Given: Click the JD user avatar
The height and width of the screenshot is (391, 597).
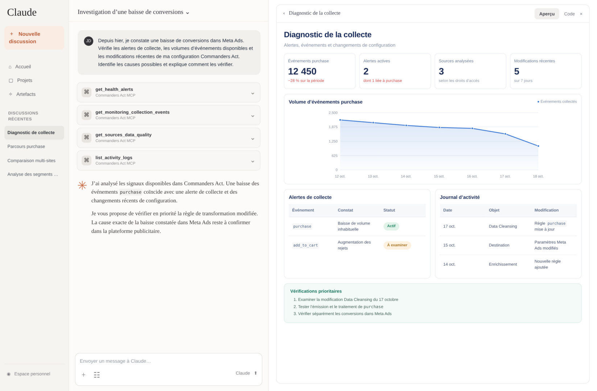Looking at the screenshot, I should pos(88,41).
